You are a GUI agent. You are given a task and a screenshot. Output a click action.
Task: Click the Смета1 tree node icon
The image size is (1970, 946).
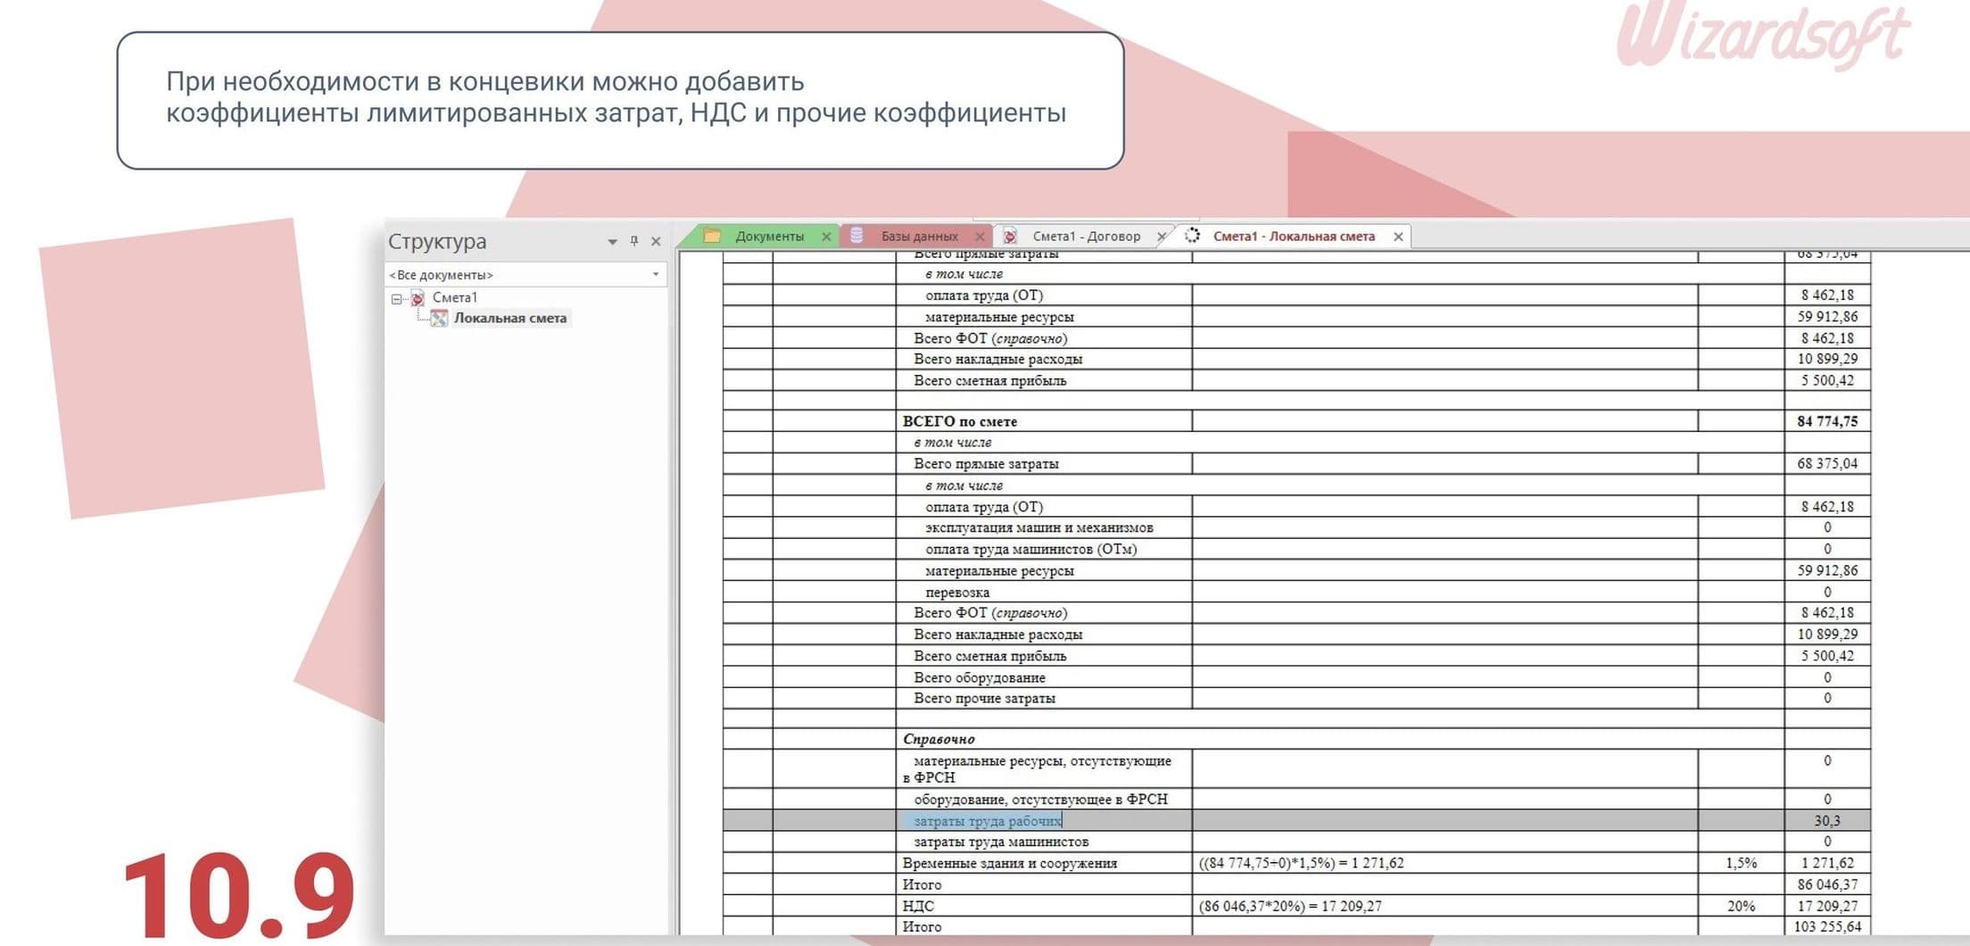(418, 298)
